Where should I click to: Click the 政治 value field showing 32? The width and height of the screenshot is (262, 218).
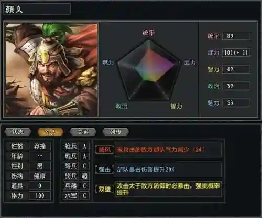pyautogui.click(x=236, y=86)
